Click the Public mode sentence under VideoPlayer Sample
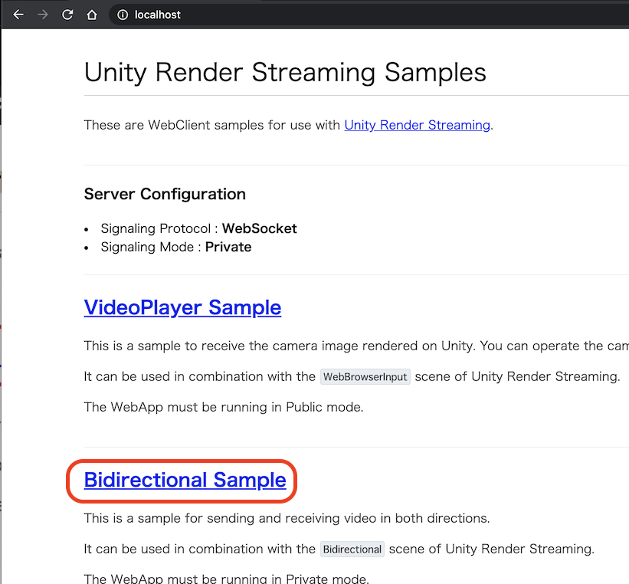 (222, 407)
